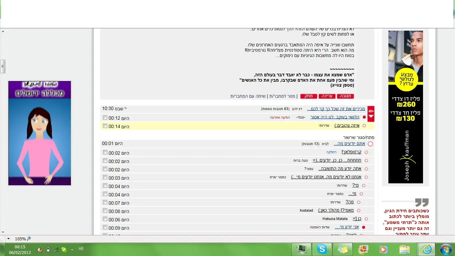Open Windows Explorer folder icon in taskbar
The image size is (455, 256).
(404, 249)
